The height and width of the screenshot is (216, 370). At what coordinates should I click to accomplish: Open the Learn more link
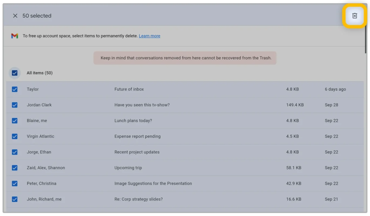[x=149, y=36]
